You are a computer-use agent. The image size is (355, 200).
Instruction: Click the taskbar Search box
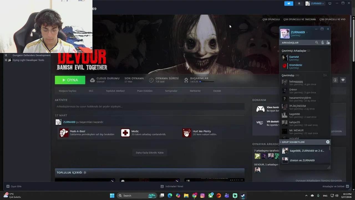coord(137,196)
